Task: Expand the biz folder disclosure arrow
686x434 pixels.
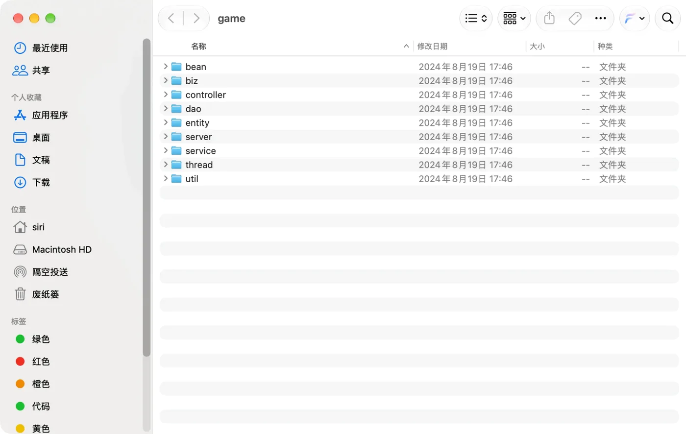Action: [x=166, y=81]
